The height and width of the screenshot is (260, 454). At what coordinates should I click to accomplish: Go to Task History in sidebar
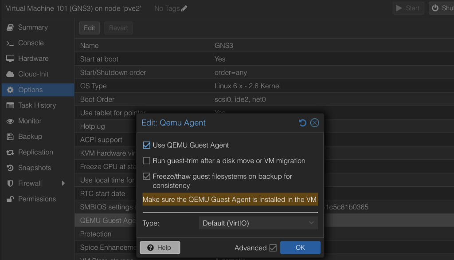37,105
